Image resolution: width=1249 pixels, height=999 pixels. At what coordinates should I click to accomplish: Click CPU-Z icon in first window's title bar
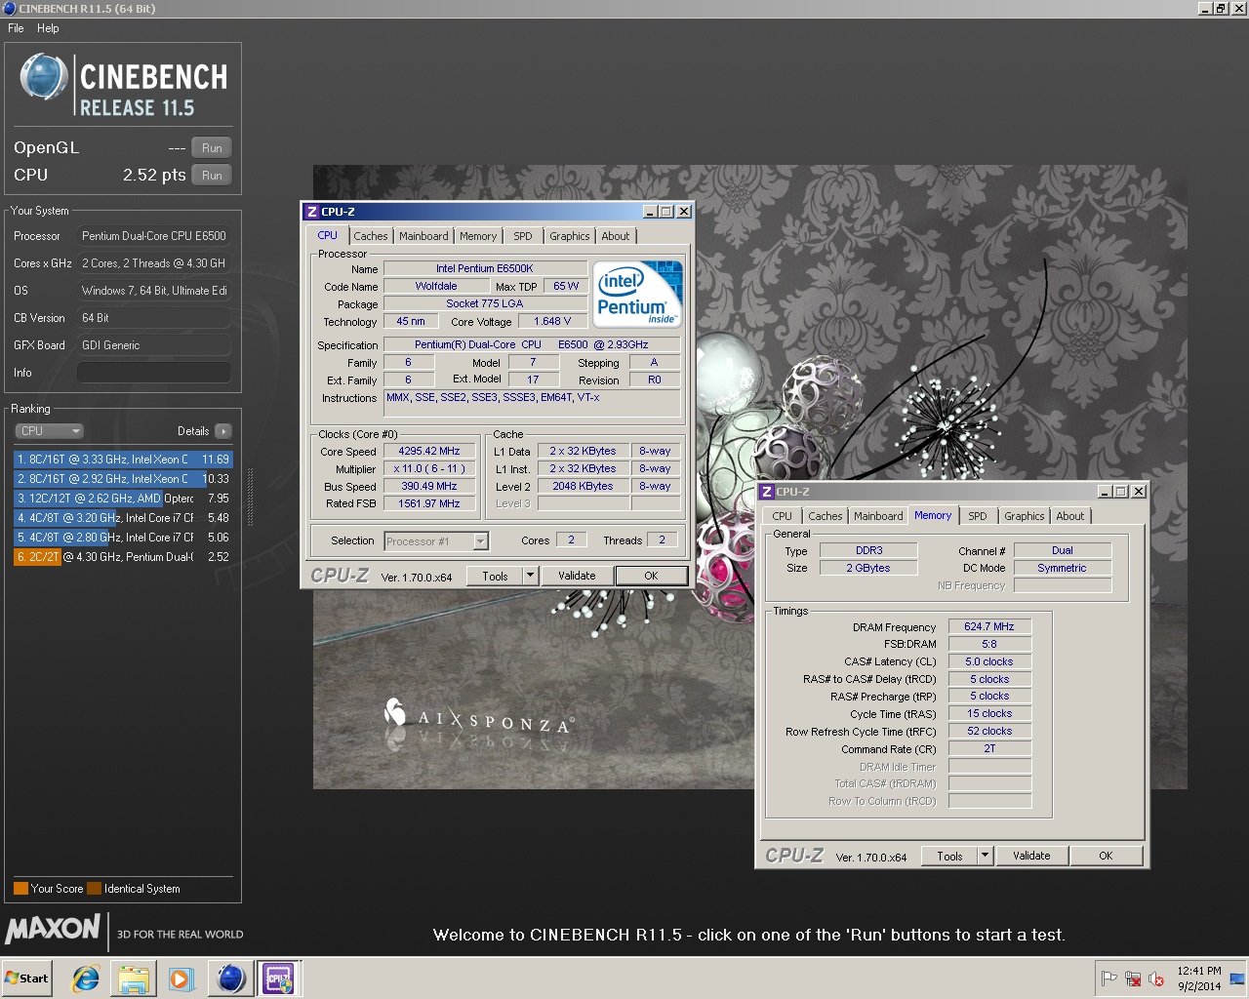311,212
